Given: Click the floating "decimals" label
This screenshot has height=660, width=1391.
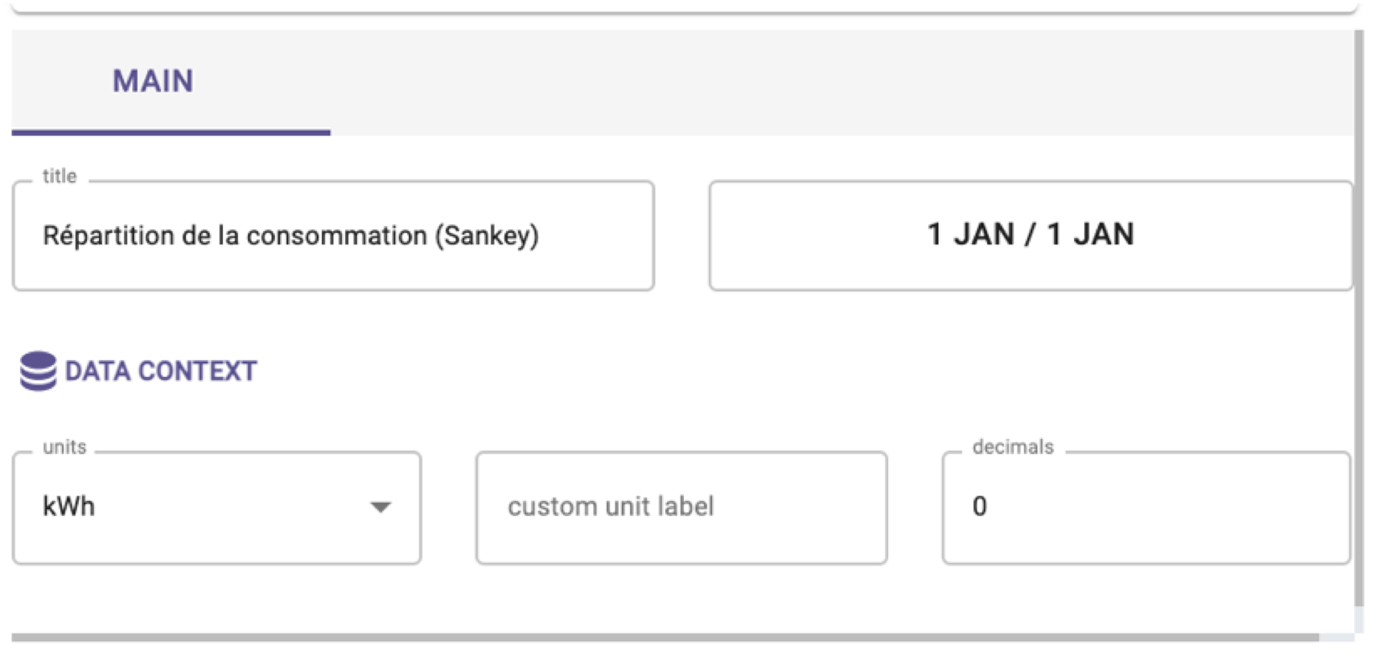Looking at the screenshot, I should coord(1013,447).
